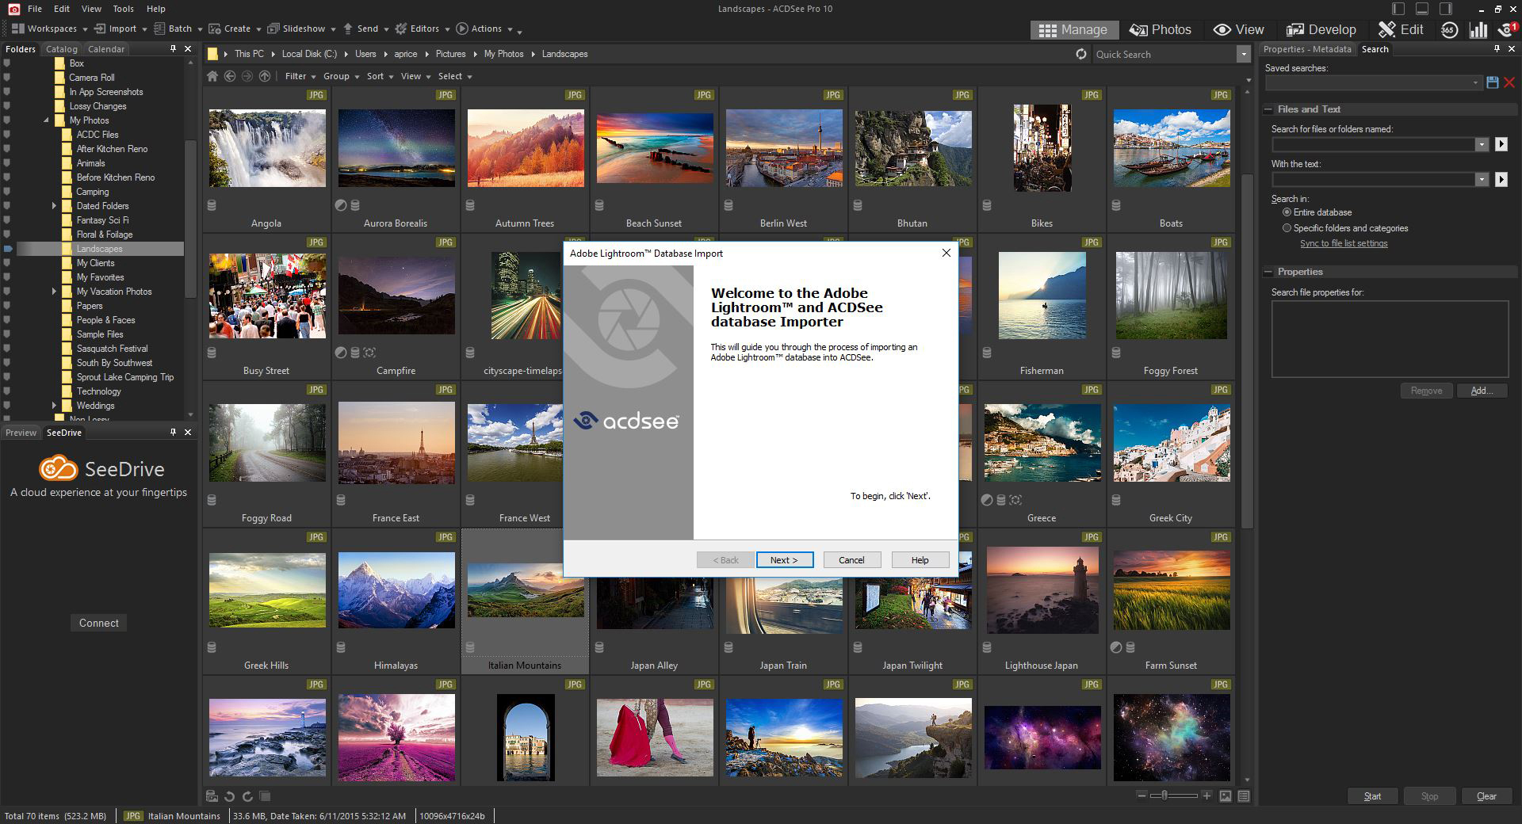The image size is (1522, 824).
Task: Click the add-to-image-basket icon at bottom left
Action: click(x=212, y=796)
